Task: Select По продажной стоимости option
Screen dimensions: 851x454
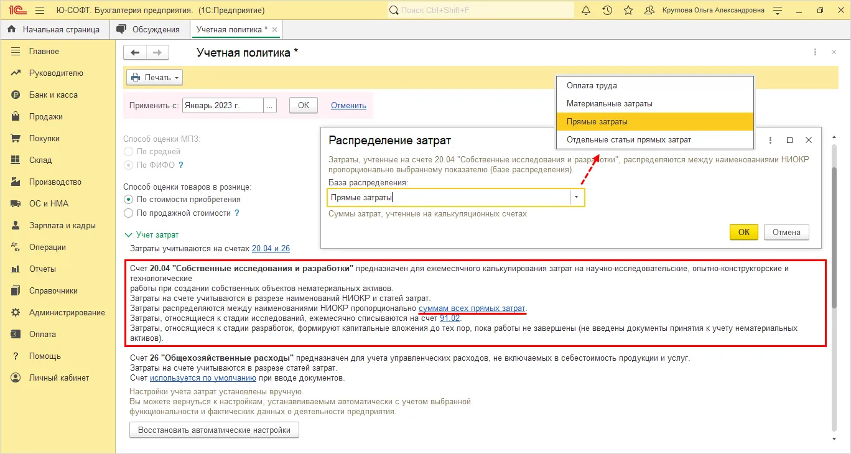Action: pos(128,213)
